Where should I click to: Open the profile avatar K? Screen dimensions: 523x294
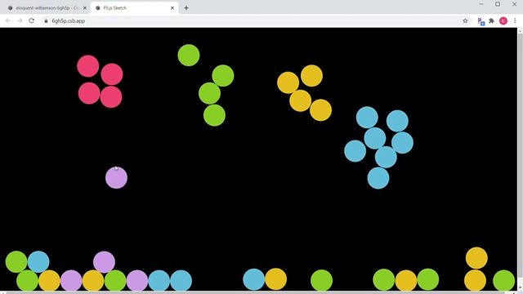point(503,20)
